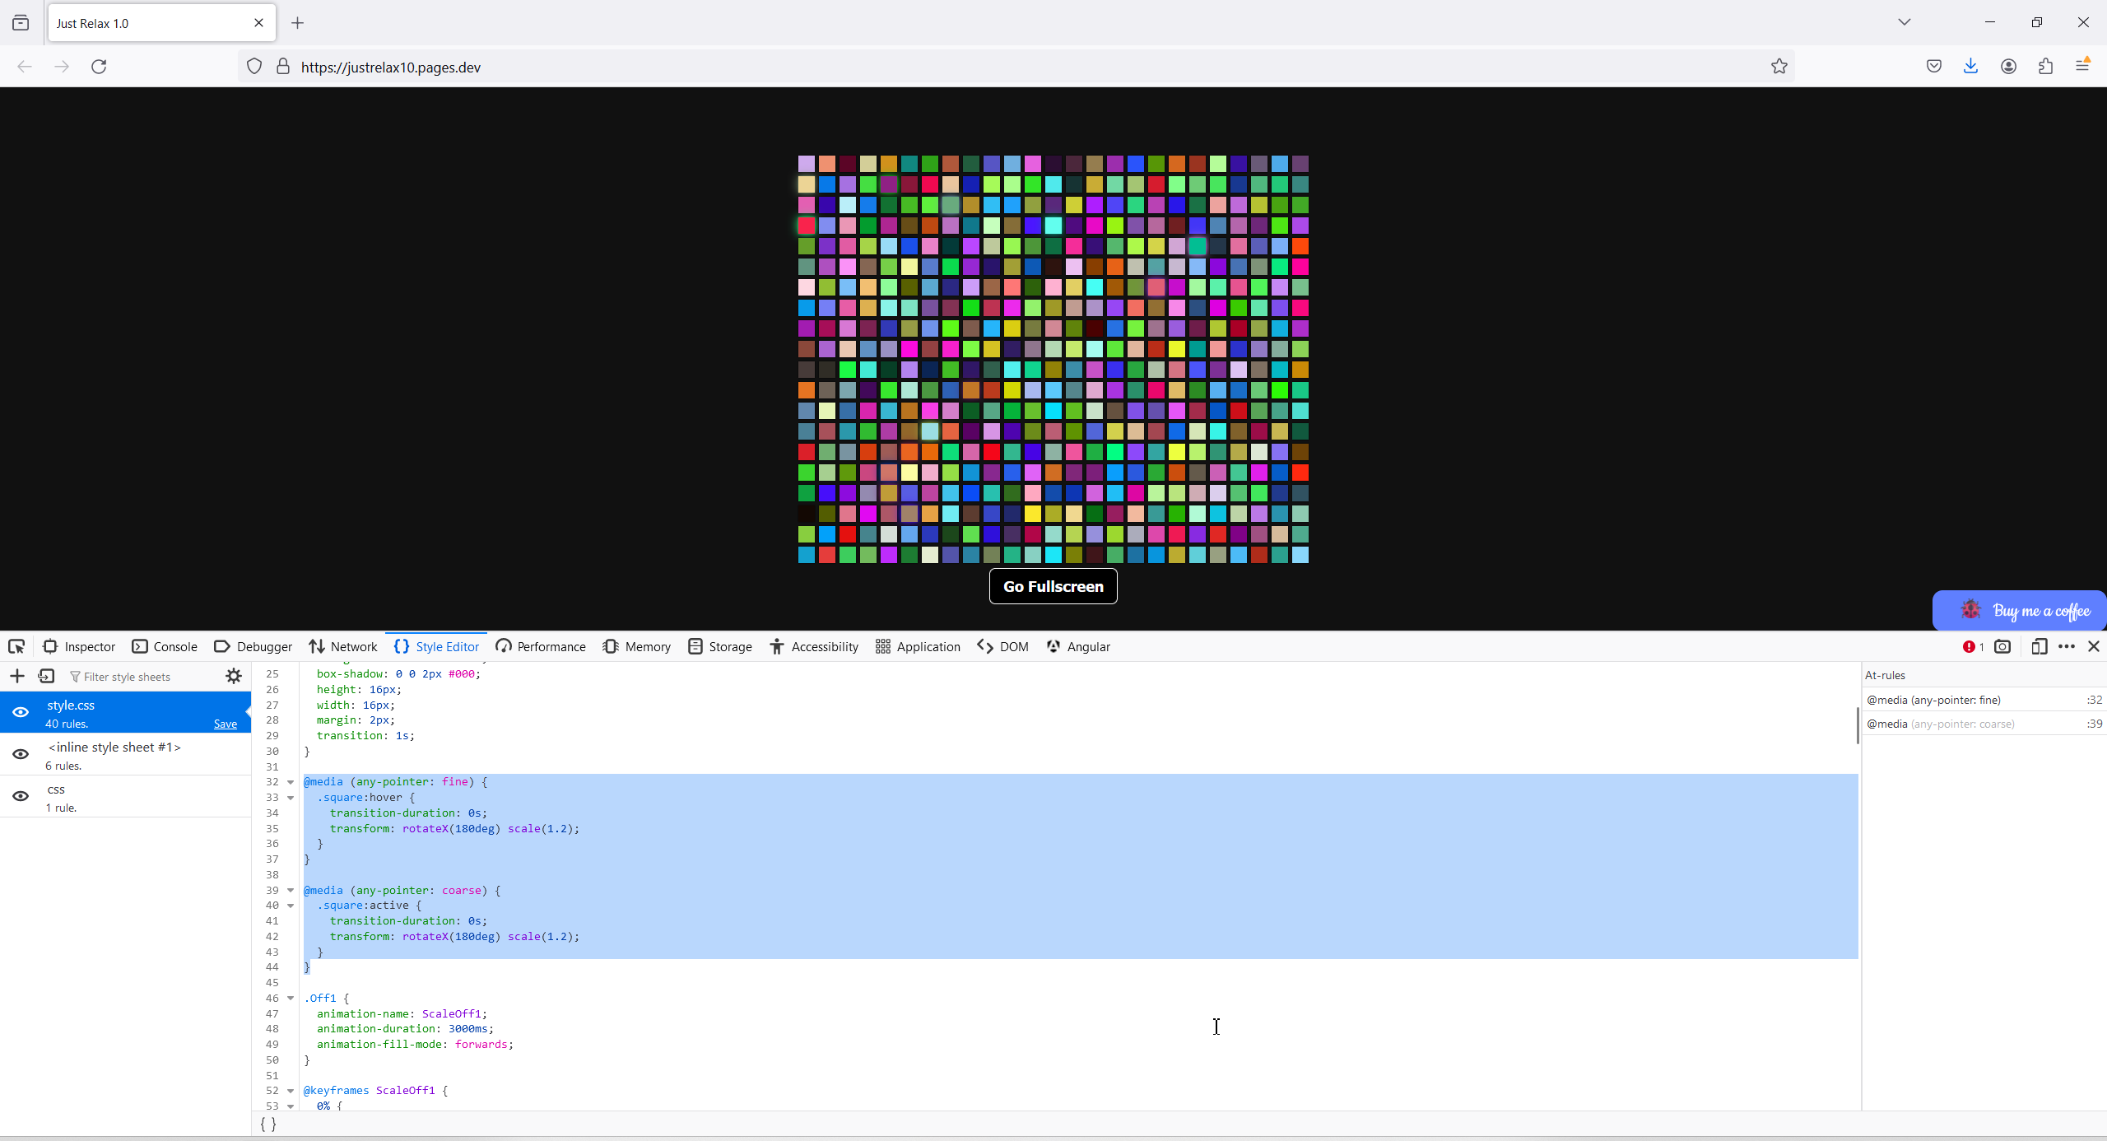Screen dimensions: 2107x1141
Task: Click the element picker icon
Action: (x=16, y=646)
